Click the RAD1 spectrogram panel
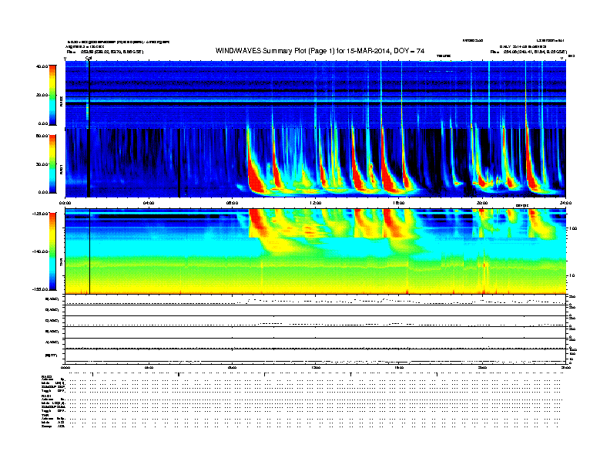Screen dimensions: 610x472 click(316, 163)
